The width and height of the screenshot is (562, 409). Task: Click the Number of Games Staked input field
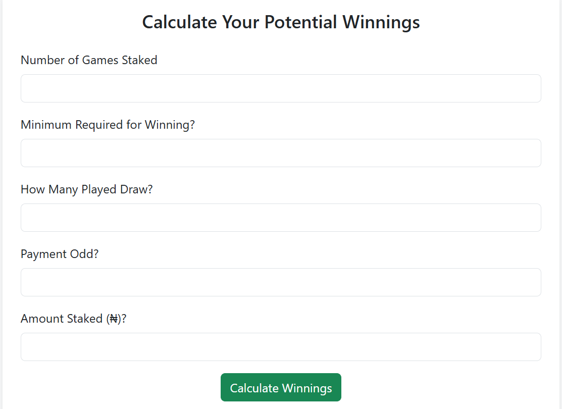(x=281, y=88)
